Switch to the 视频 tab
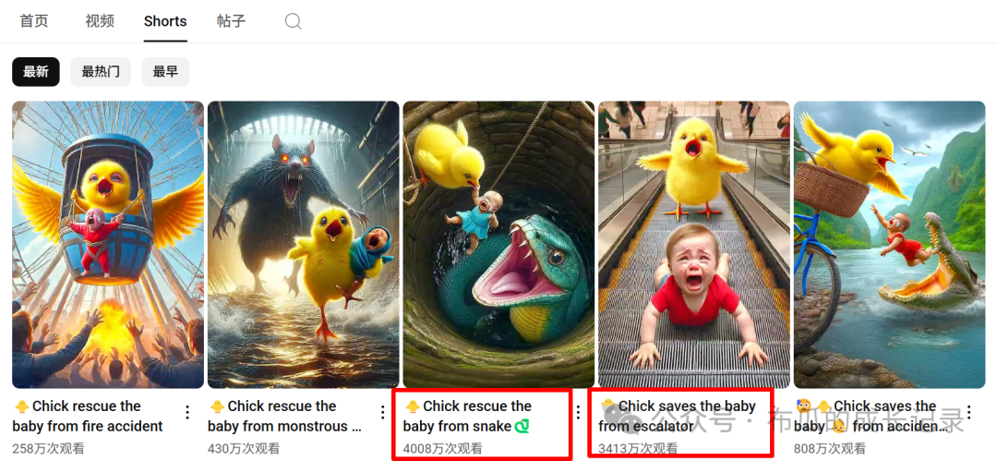 tap(100, 21)
